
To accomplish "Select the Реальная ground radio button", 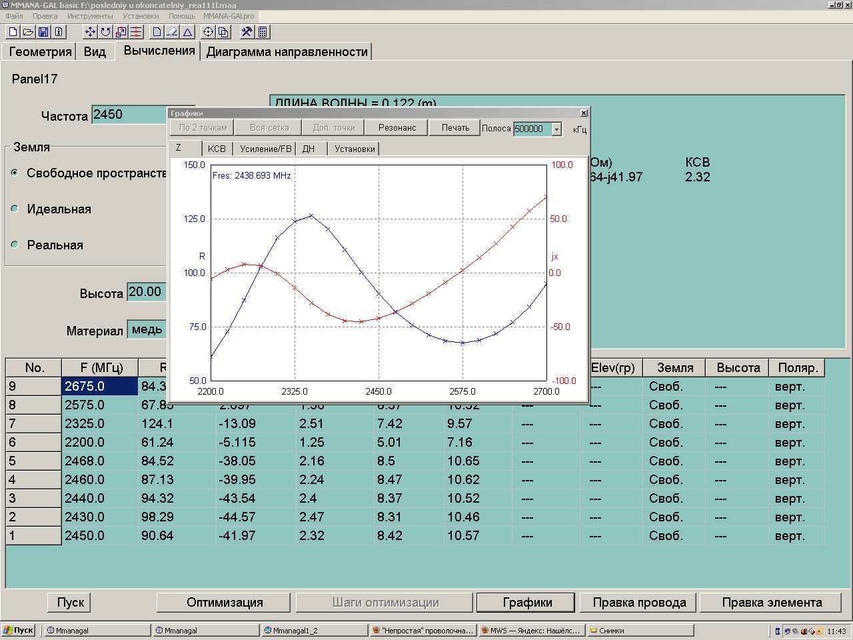I will click(15, 245).
